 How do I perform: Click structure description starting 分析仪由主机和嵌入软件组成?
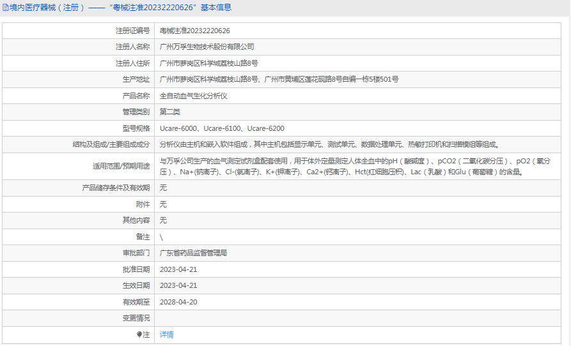tap(331, 145)
